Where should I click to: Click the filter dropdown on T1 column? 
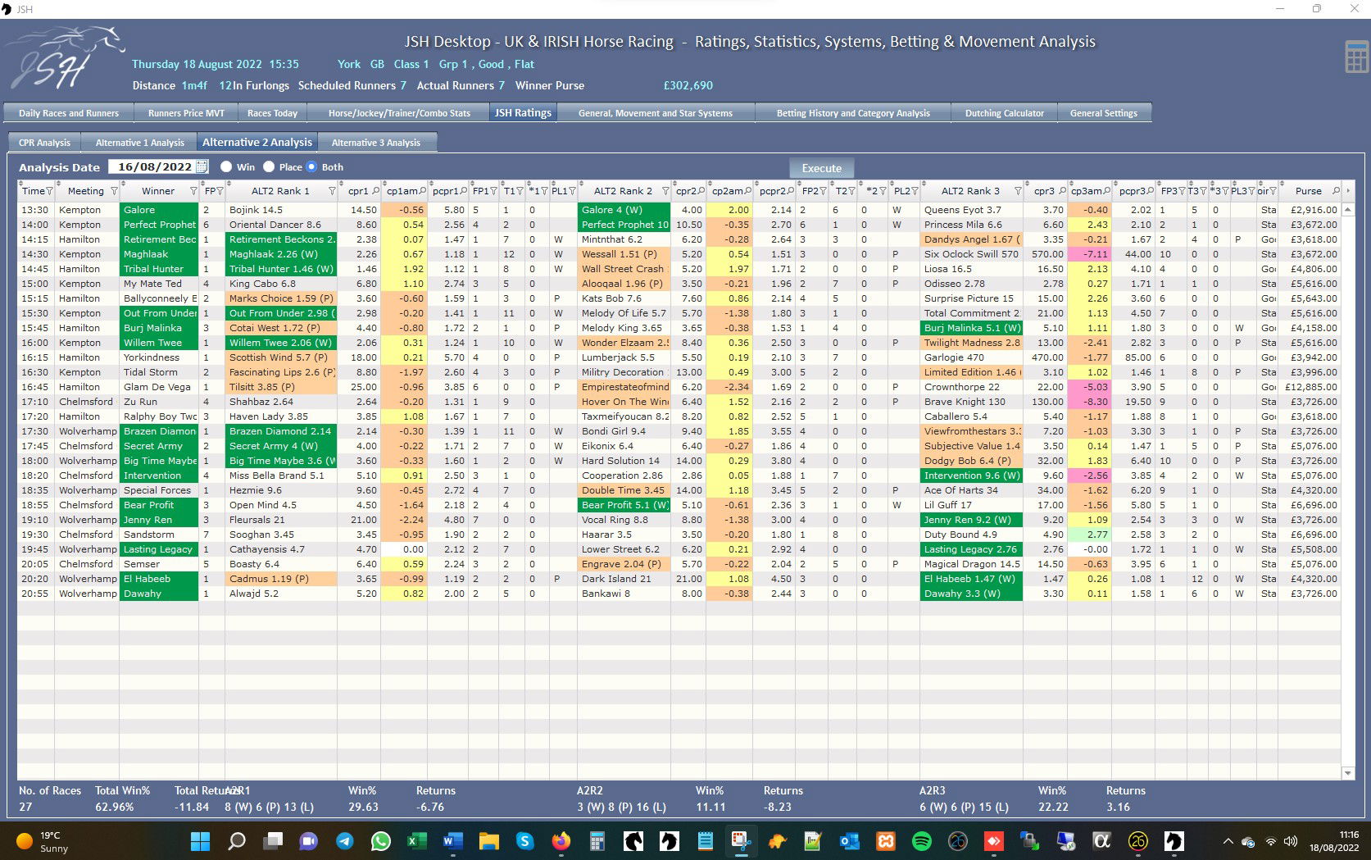(x=520, y=191)
